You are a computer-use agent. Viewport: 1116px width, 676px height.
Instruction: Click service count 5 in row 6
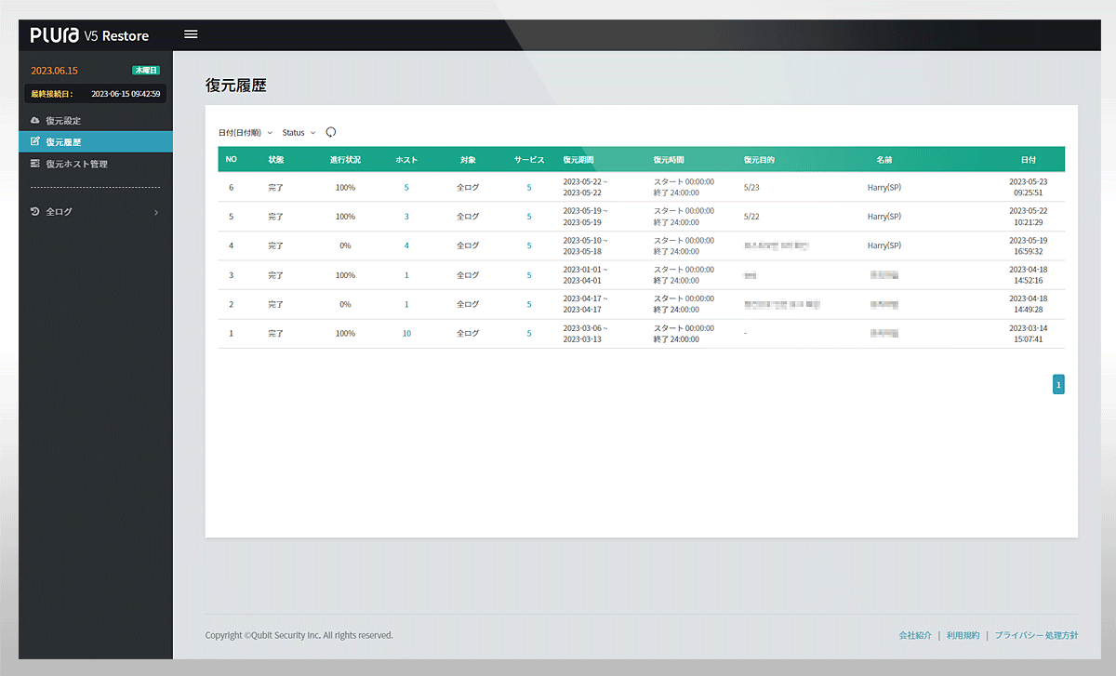tap(529, 187)
